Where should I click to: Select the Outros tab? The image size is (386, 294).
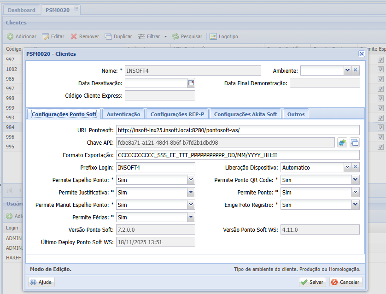[x=296, y=114]
